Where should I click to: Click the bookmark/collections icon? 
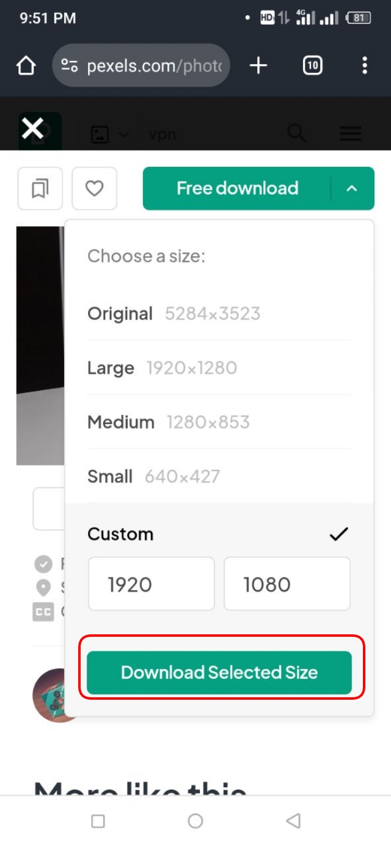[39, 188]
